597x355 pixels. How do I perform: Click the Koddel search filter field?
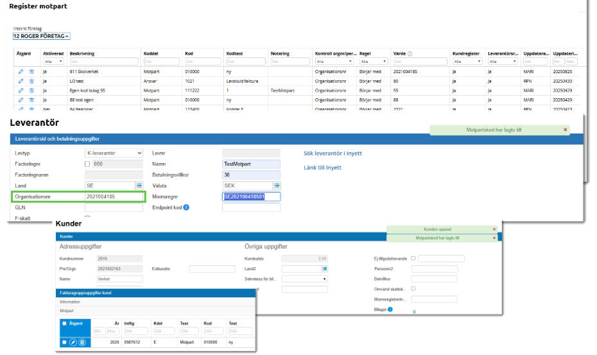coord(161,62)
